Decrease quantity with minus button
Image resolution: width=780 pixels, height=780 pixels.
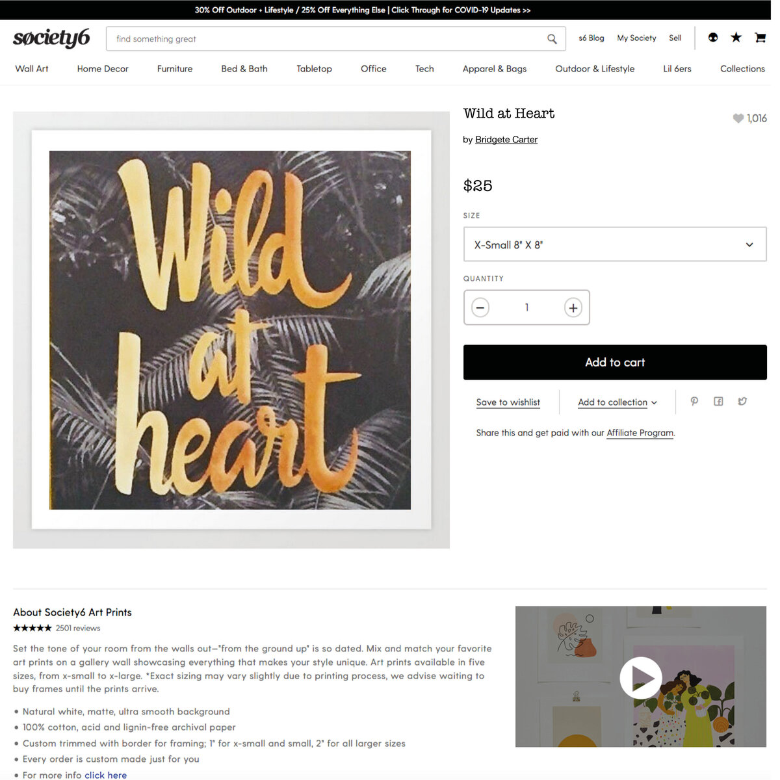click(x=480, y=307)
